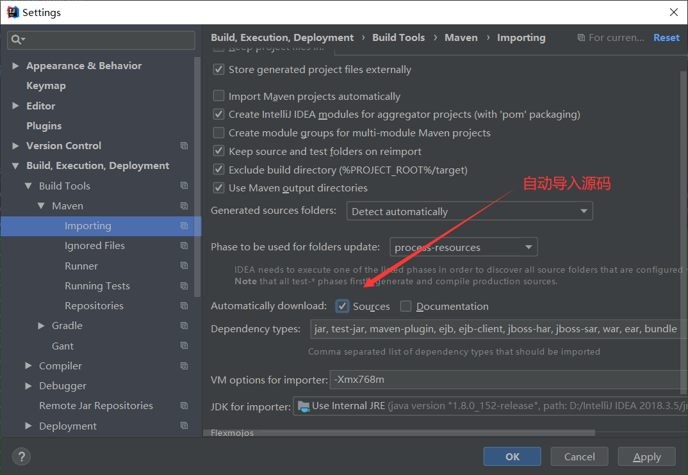Expand the Version Control node arrow

tap(15, 145)
